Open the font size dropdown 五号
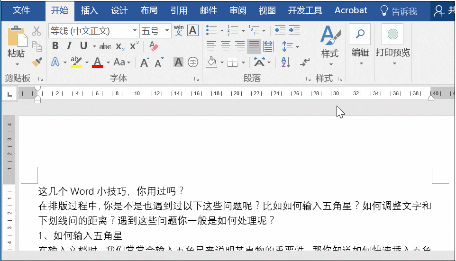 pyautogui.click(x=167, y=30)
